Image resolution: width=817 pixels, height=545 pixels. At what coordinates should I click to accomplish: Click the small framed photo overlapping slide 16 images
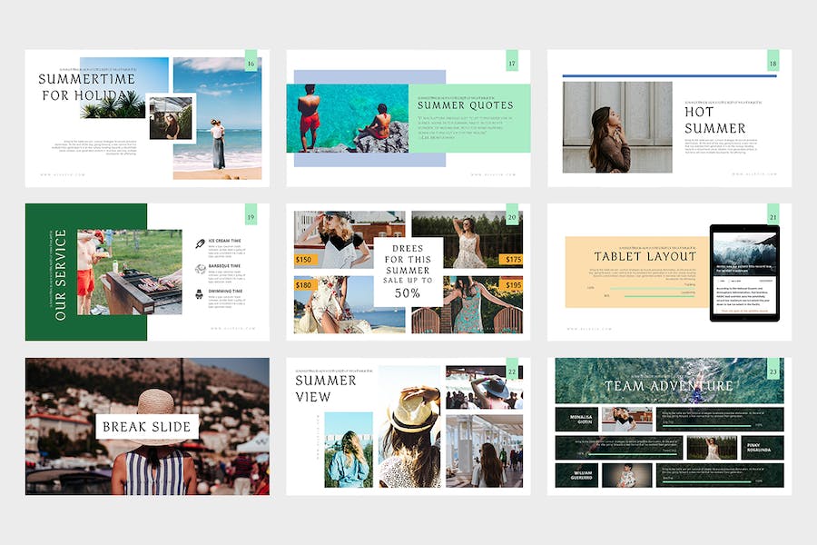[171, 118]
